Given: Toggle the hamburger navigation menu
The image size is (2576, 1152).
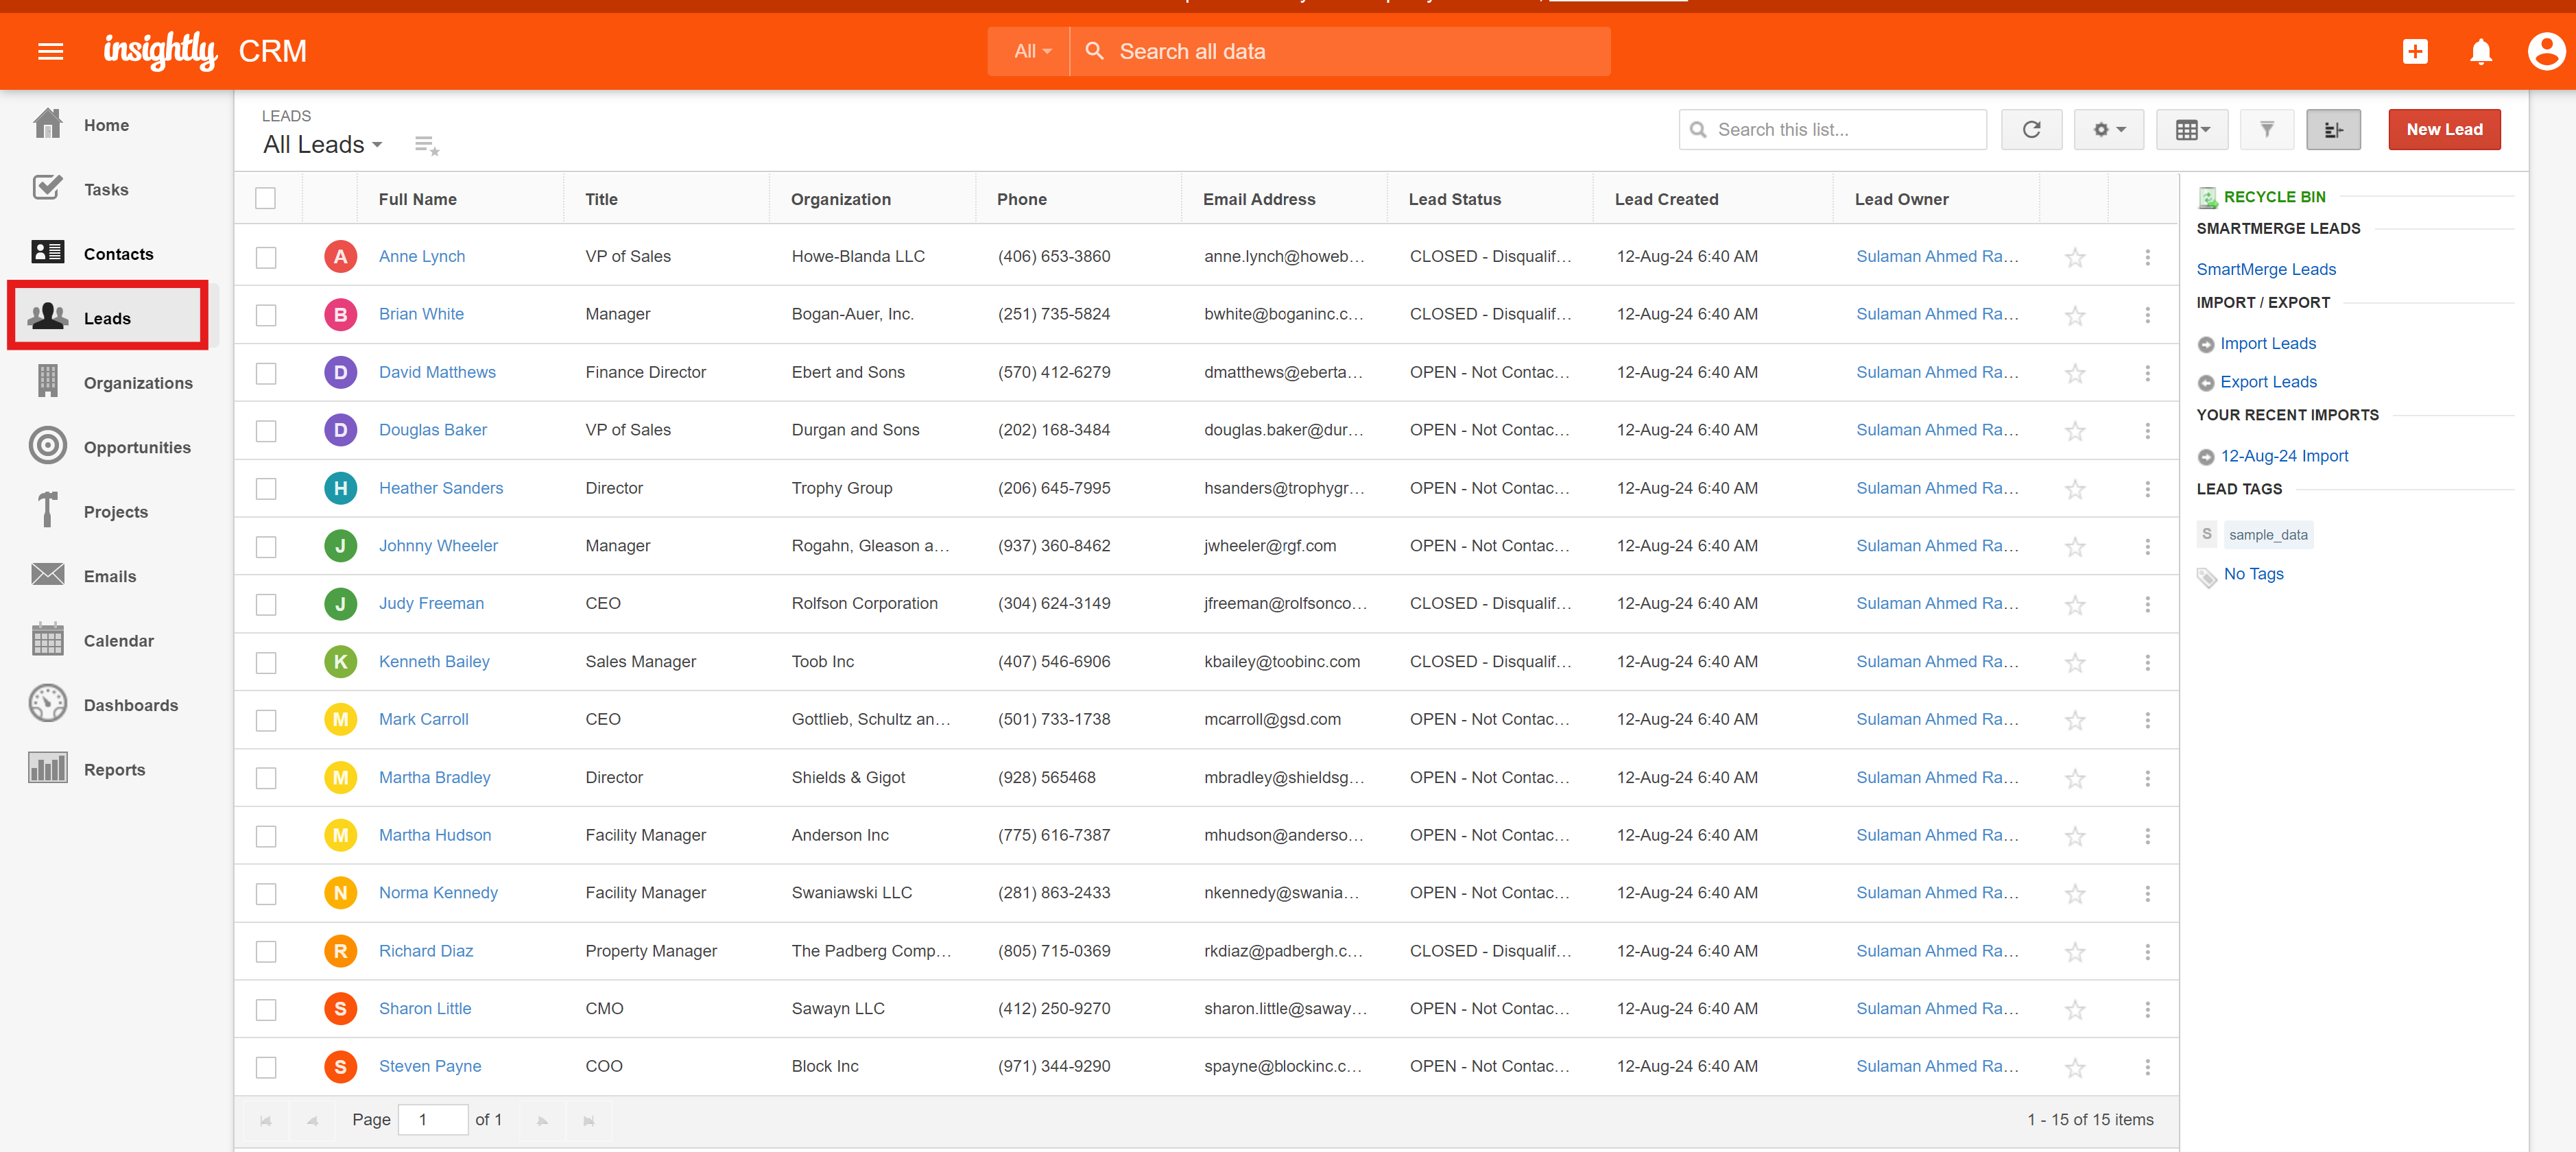Looking at the screenshot, I should click(50, 51).
